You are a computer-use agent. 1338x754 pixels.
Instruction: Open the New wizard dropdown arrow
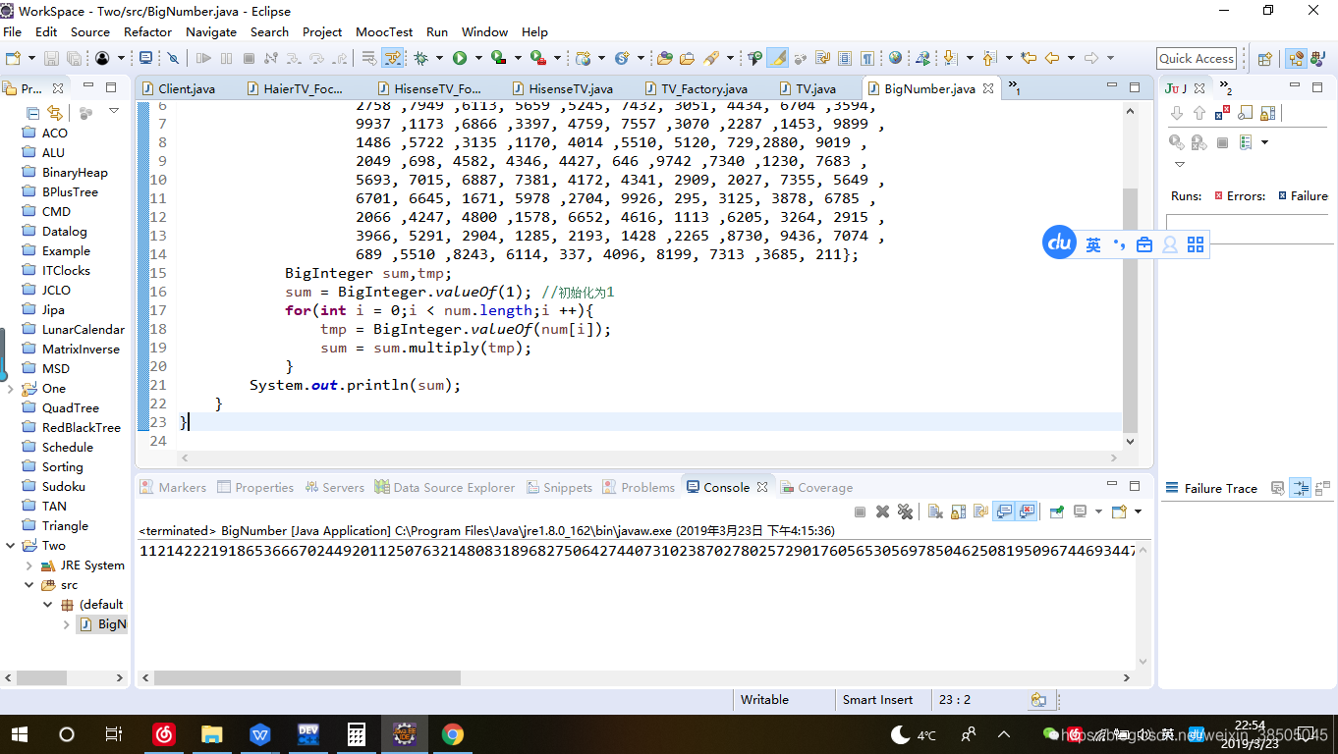[x=31, y=58]
